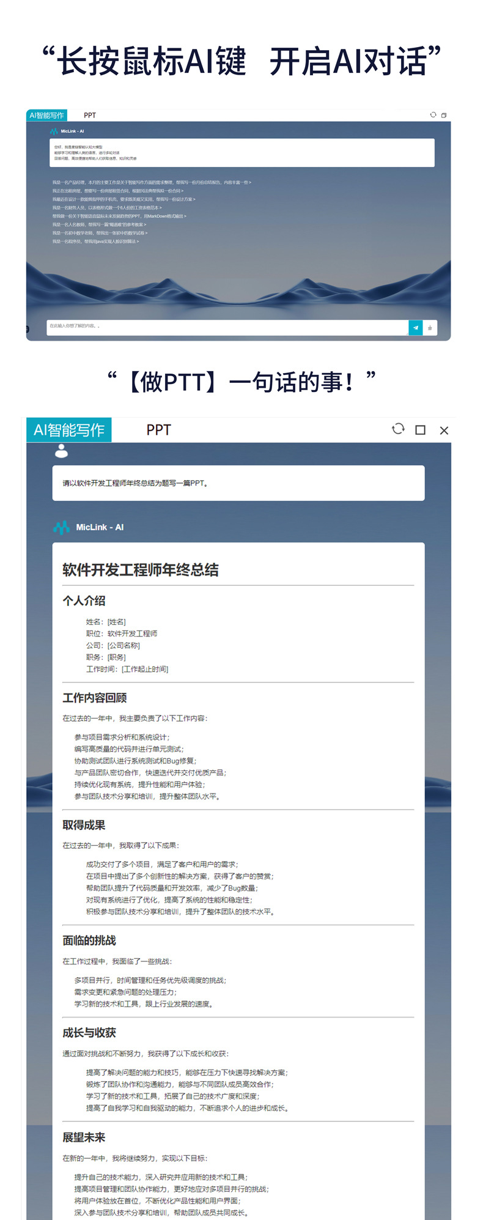Image resolution: width=483 pixels, height=1220 pixels.
Task: Click the 公司: [公司名称] line
Action: (x=113, y=645)
